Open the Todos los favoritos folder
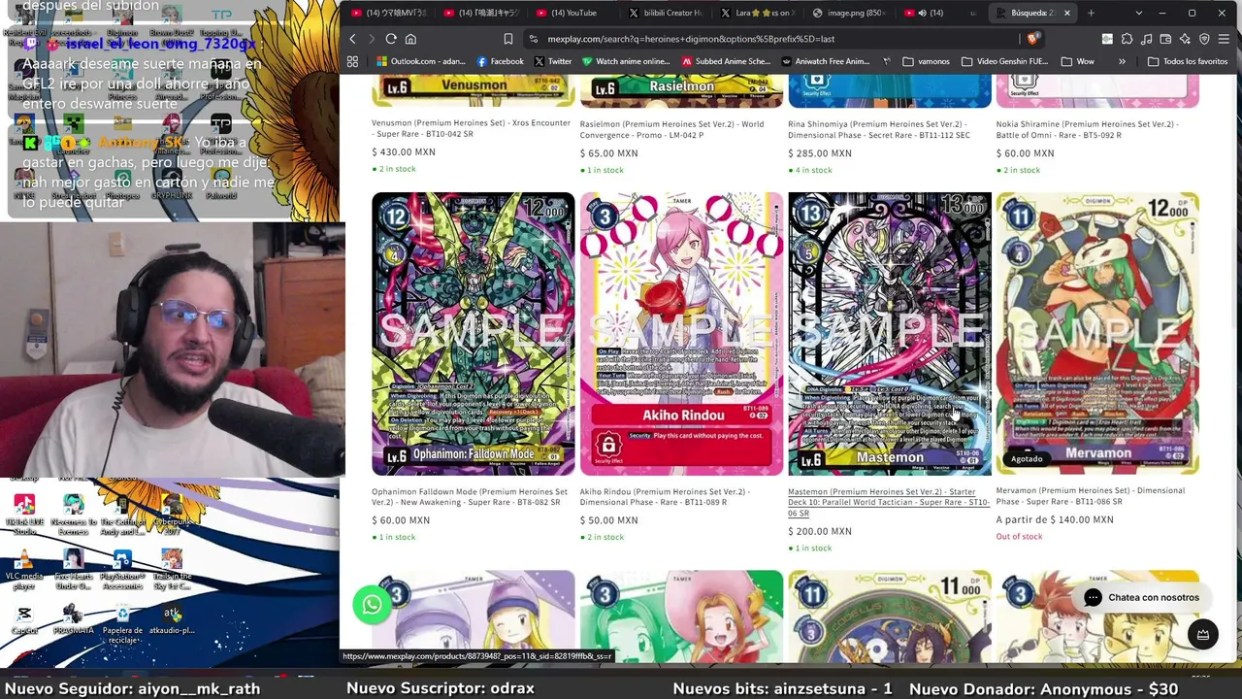This screenshot has height=699, width=1242. click(x=1188, y=61)
